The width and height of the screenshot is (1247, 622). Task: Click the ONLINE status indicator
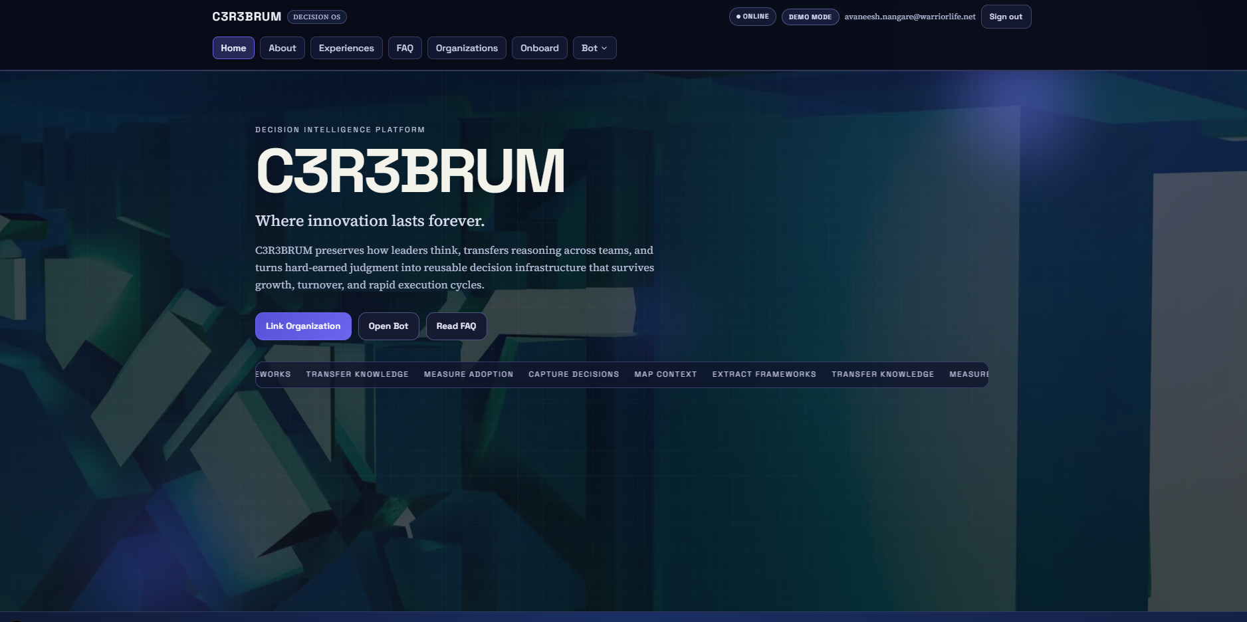[752, 17]
